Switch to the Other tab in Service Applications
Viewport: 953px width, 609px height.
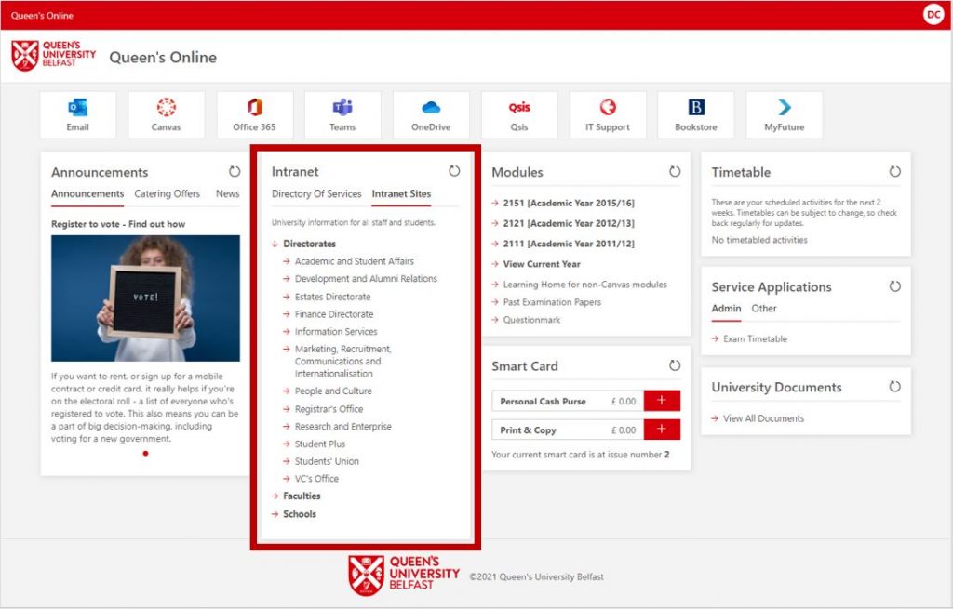[x=763, y=309]
